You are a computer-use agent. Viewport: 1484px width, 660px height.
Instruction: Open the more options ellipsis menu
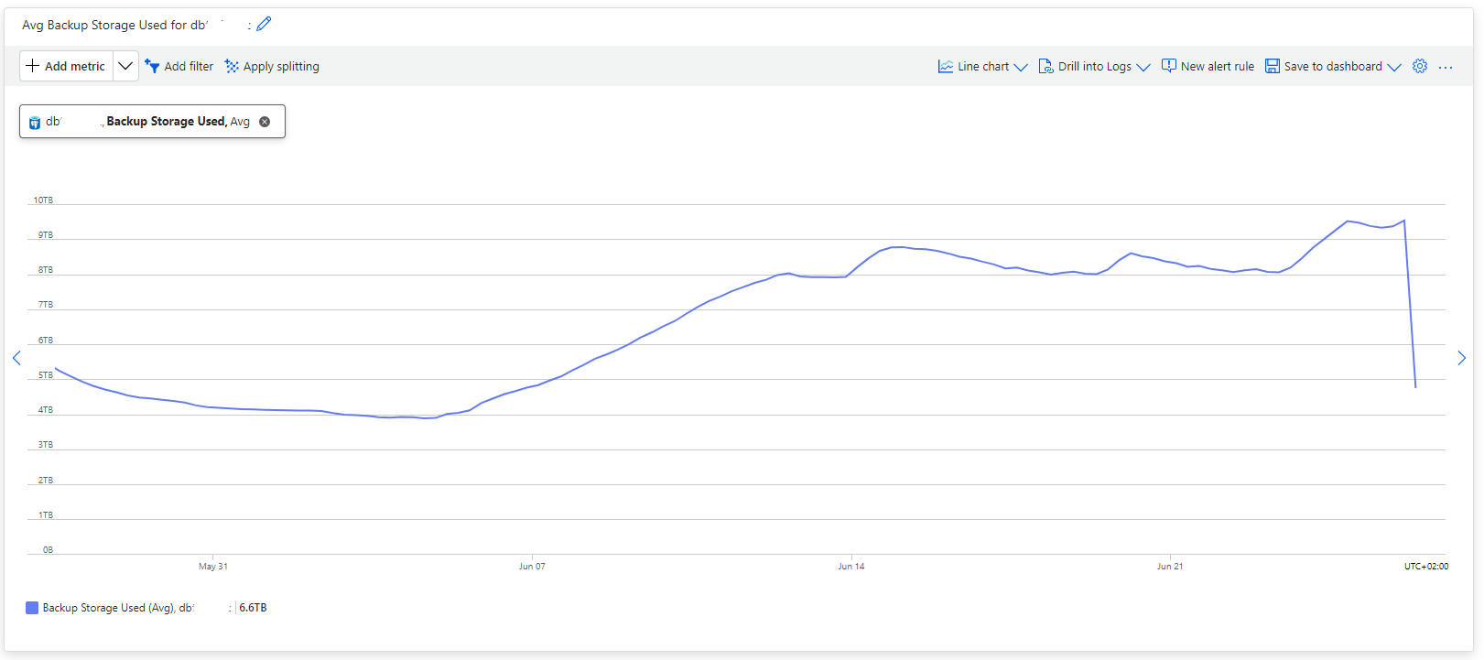point(1446,67)
